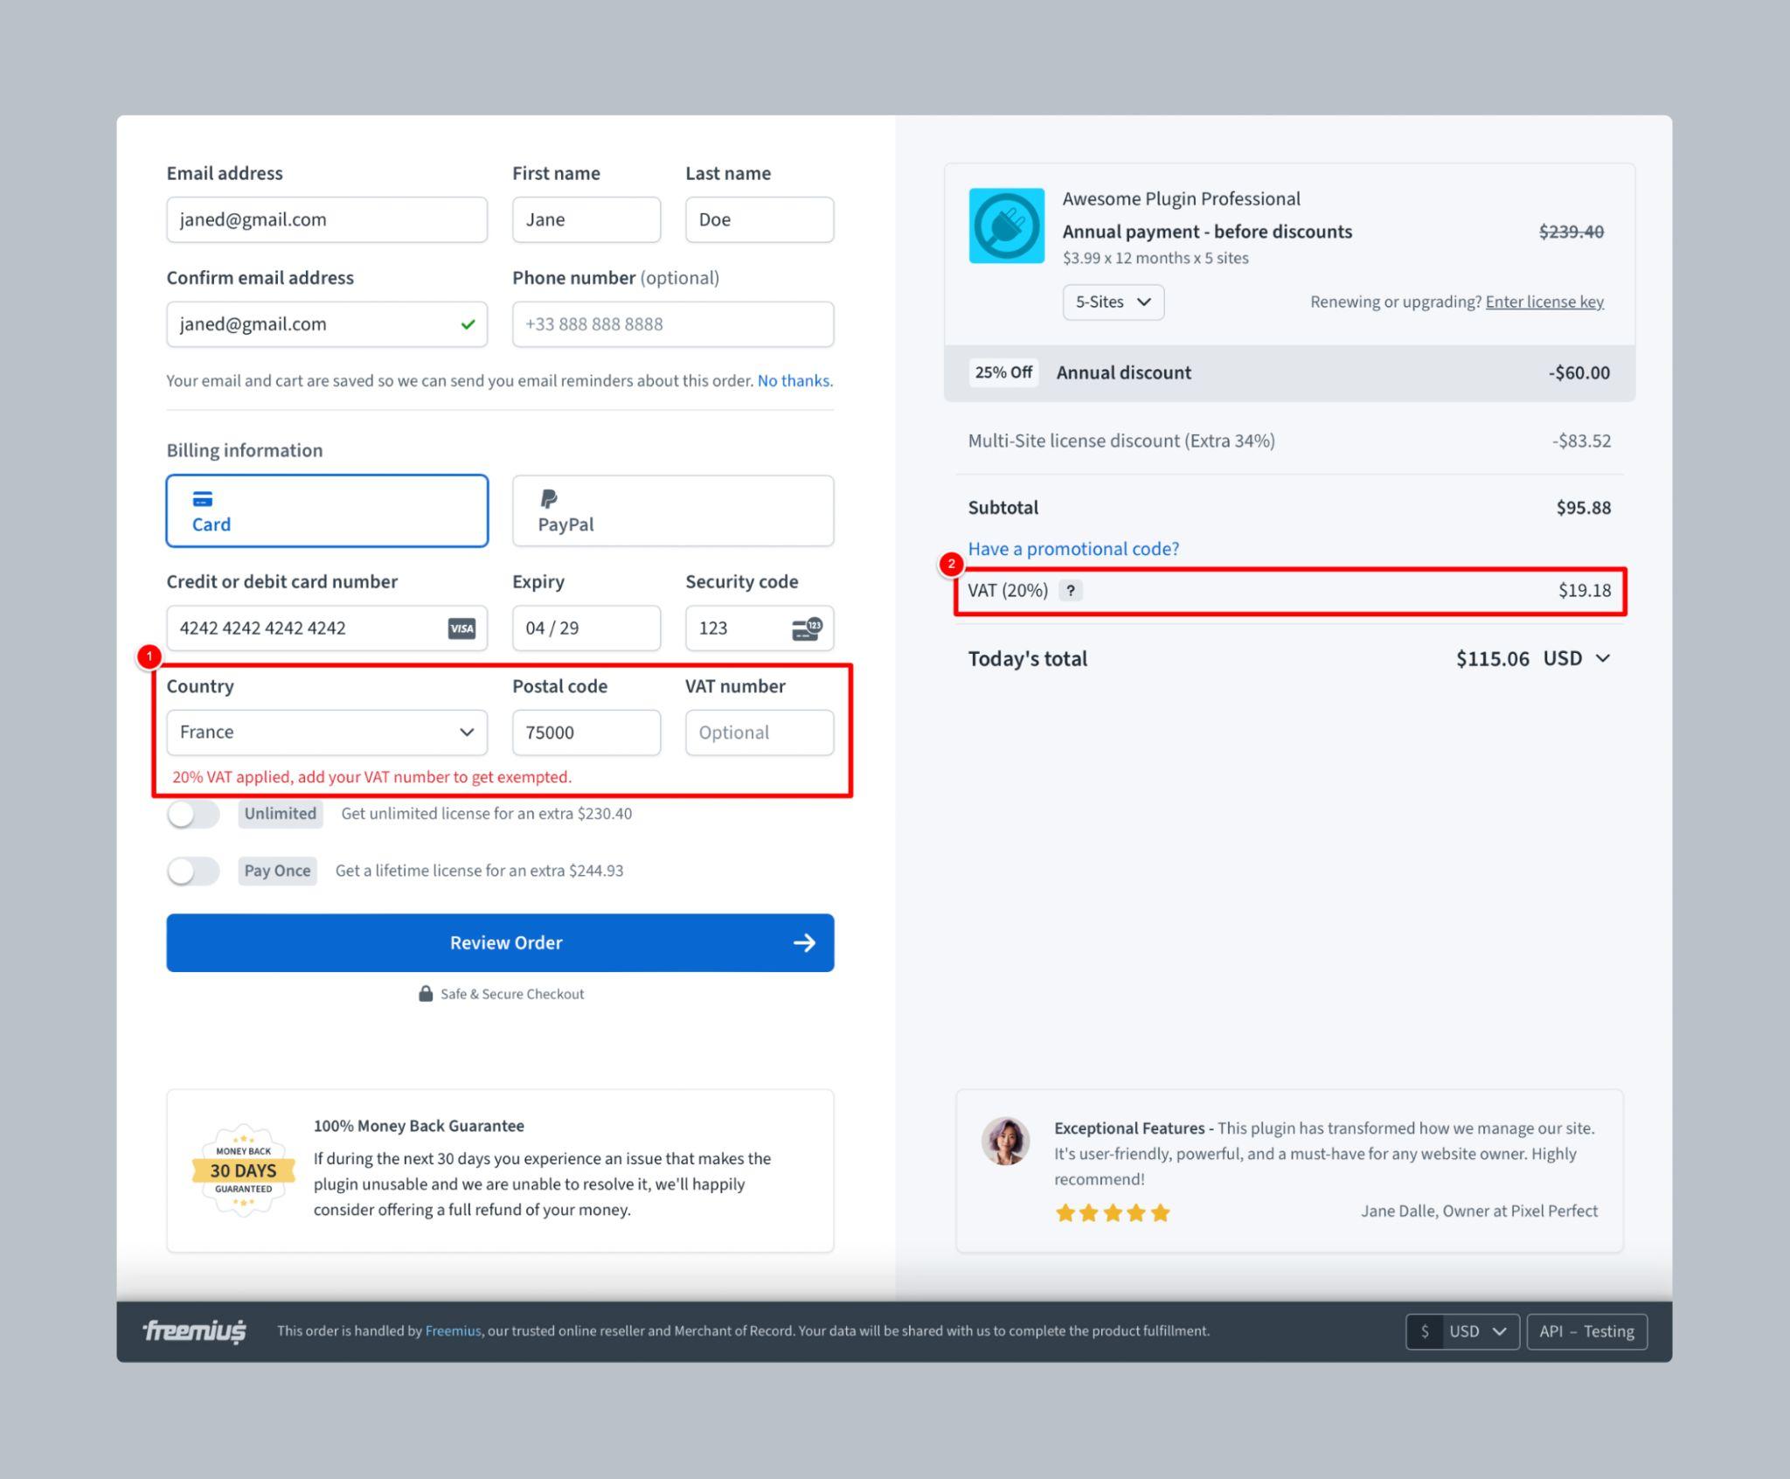Click the lock icon beside Safe & Secure Checkout

[x=426, y=994]
